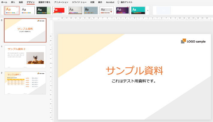Apply the dark green Aa theme
Viewport: 213px width, 122px height.
click(x=43, y=10)
